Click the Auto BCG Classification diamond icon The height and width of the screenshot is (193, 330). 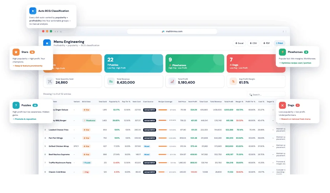[x=32, y=11]
